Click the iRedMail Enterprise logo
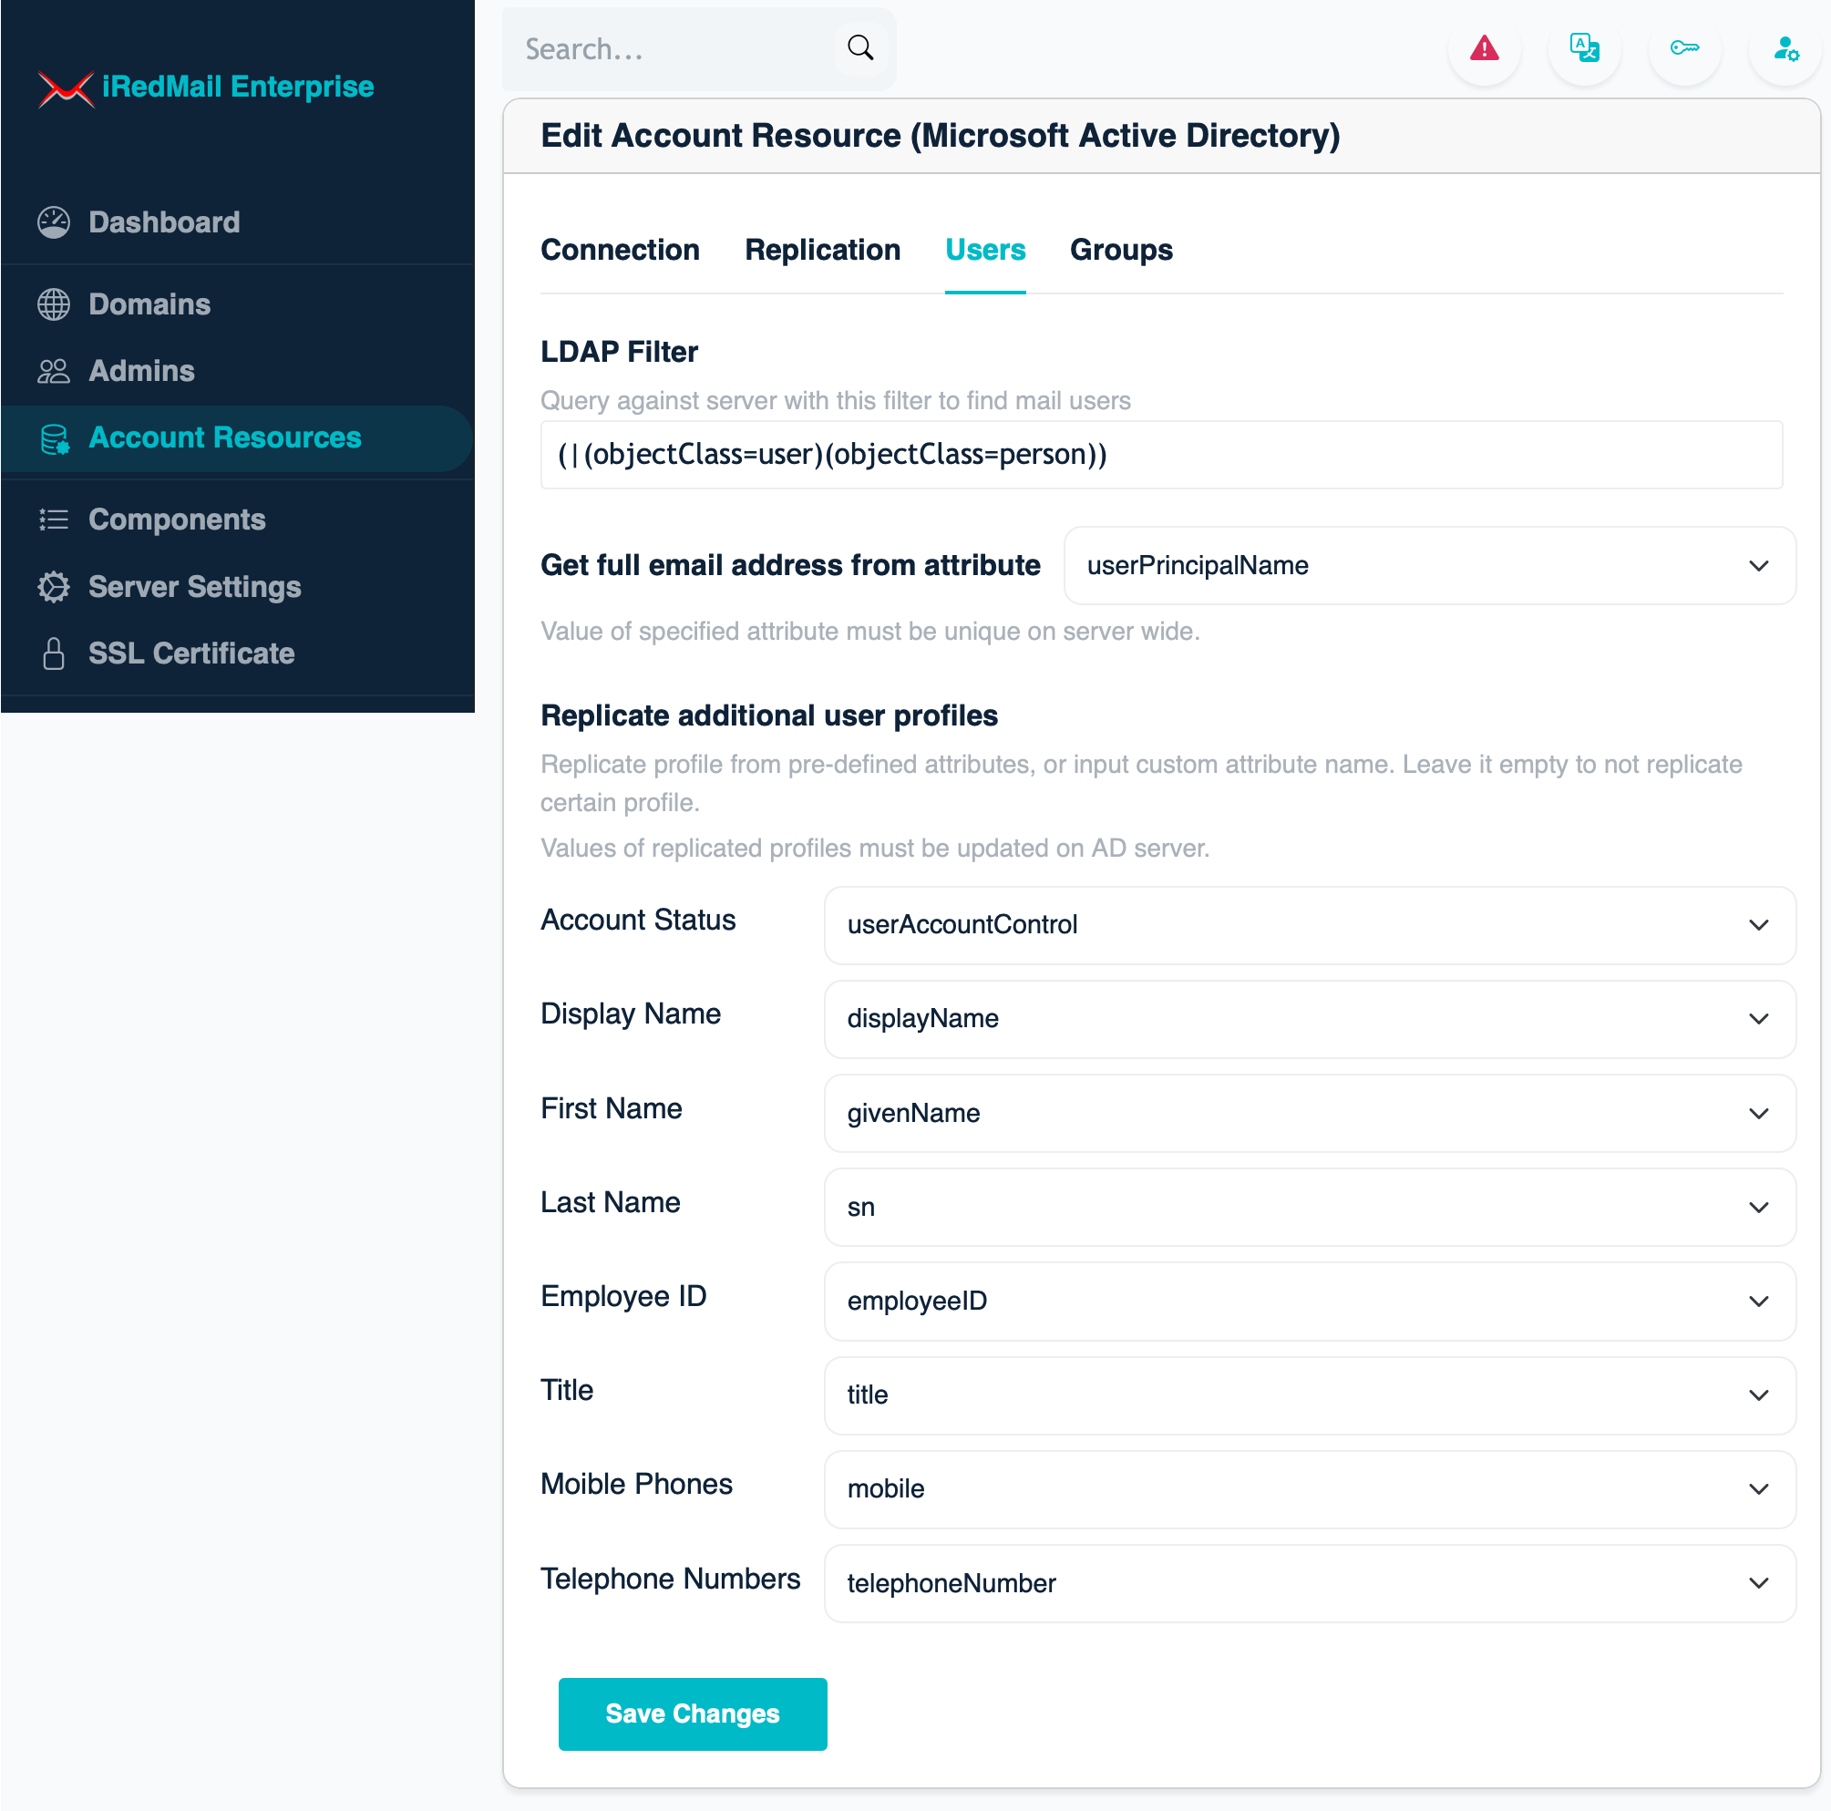This screenshot has height=1811, width=1831. tap(207, 87)
